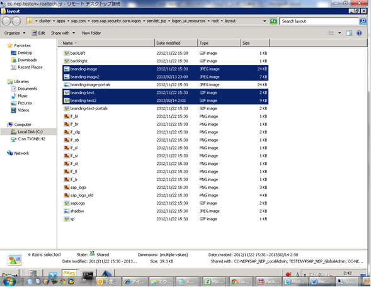The width and height of the screenshot is (371, 287).
Task: Open the Share with dropdown
Action: pos(63,33)
